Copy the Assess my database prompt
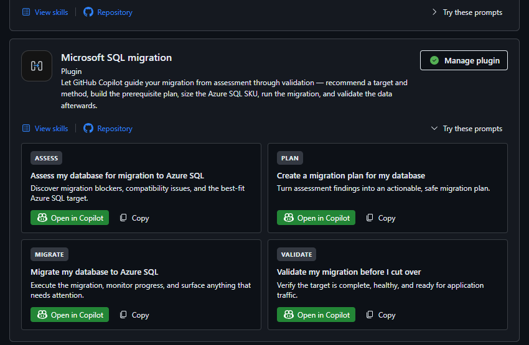The image size is (529, 345). [134, 218]
